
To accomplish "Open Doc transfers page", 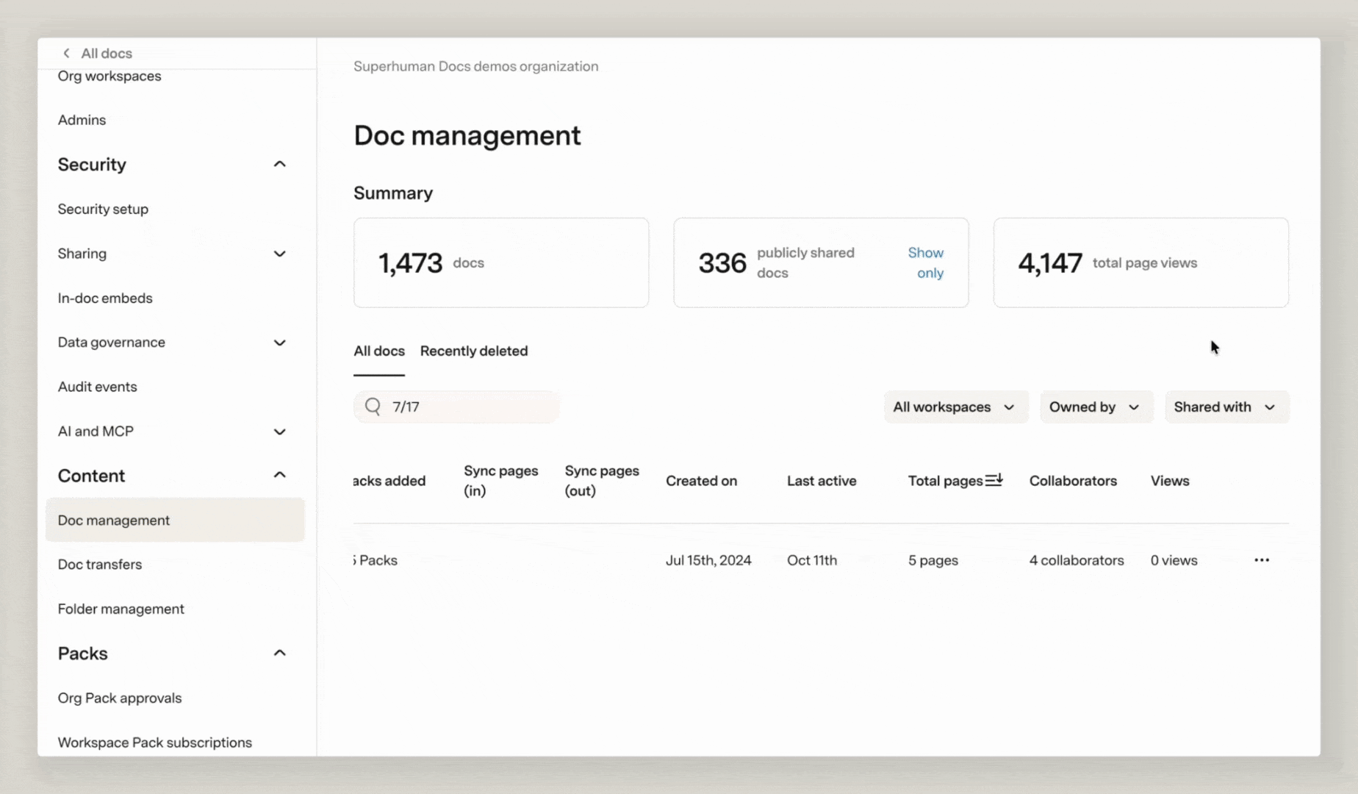I will 100,565.
